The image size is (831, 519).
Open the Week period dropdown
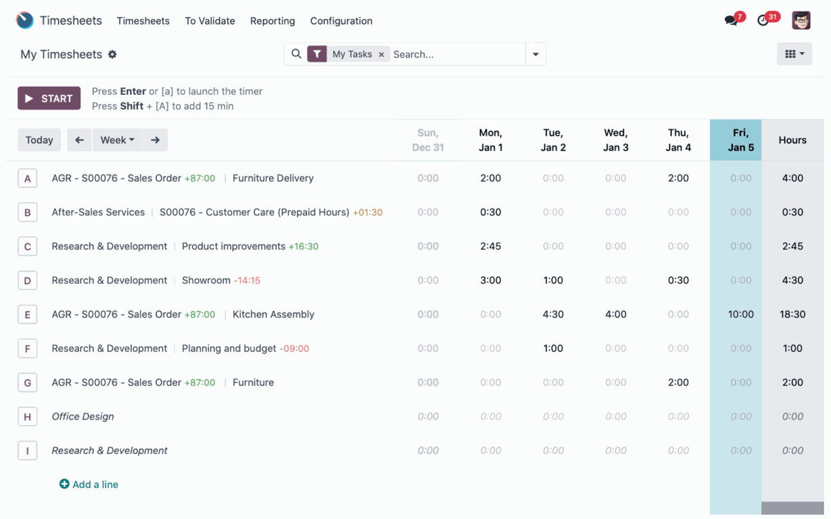[117, 140]
